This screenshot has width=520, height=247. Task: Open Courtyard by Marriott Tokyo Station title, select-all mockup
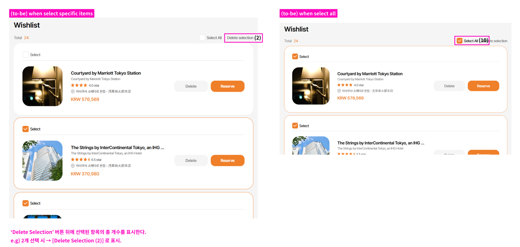370,74
